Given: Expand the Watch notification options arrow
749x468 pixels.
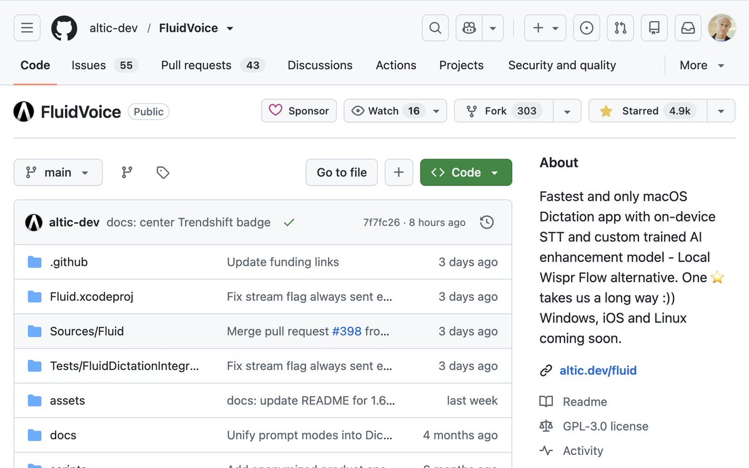Looking at the screenshot, I should (x=436, y=110).
